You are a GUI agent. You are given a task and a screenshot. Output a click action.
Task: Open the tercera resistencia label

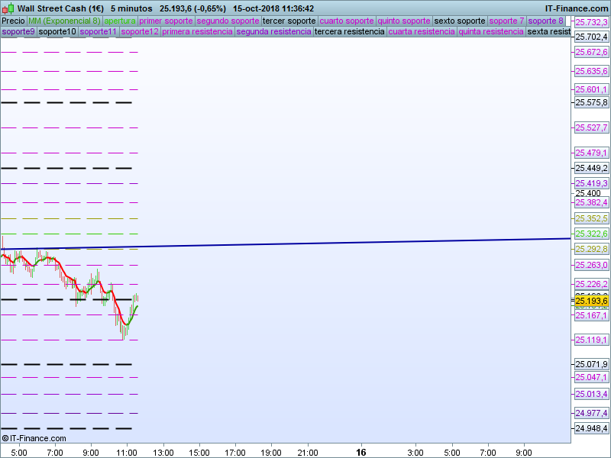[x=350, y=31]
